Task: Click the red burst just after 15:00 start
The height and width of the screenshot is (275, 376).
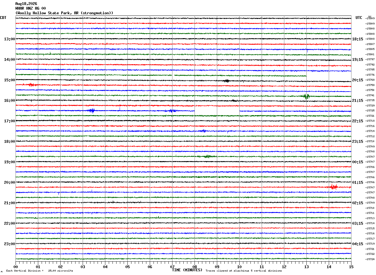Action: click(32, 85)
